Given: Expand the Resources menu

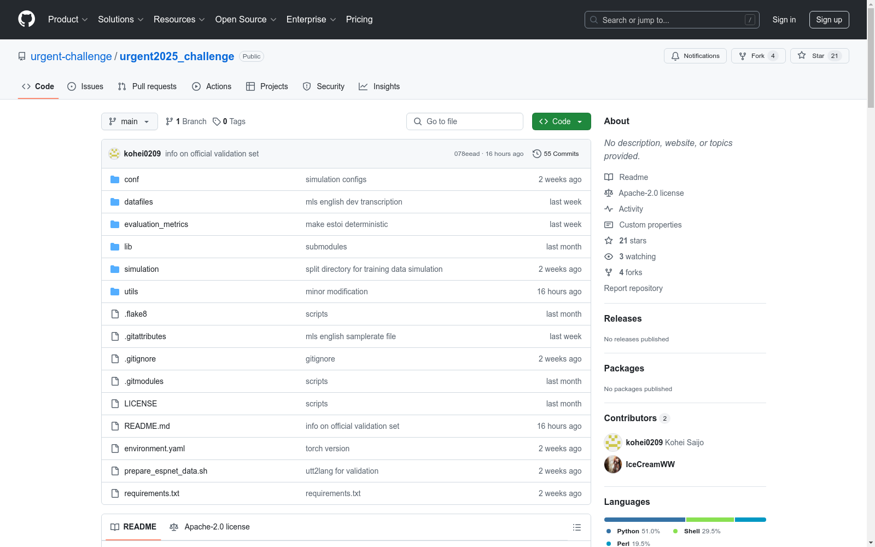Looking at the screenshot, I should (179, 19).
